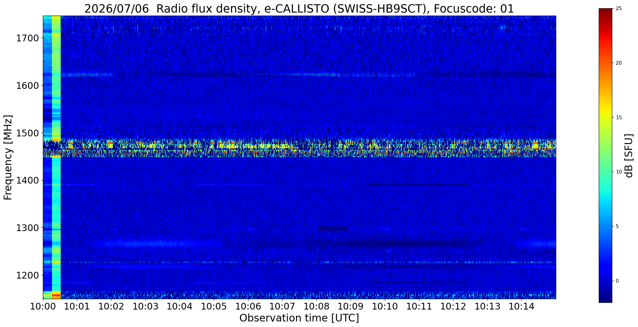Screen dimensions: 638x327
Task: Click the 1200 frequency tick label
Action: point(27,275)
